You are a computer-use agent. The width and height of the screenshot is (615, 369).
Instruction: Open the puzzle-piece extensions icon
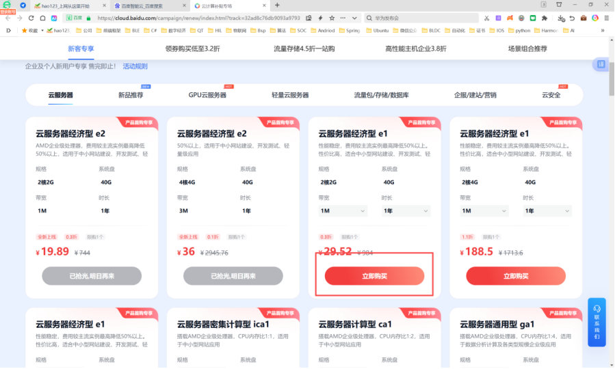pos(545,18)
